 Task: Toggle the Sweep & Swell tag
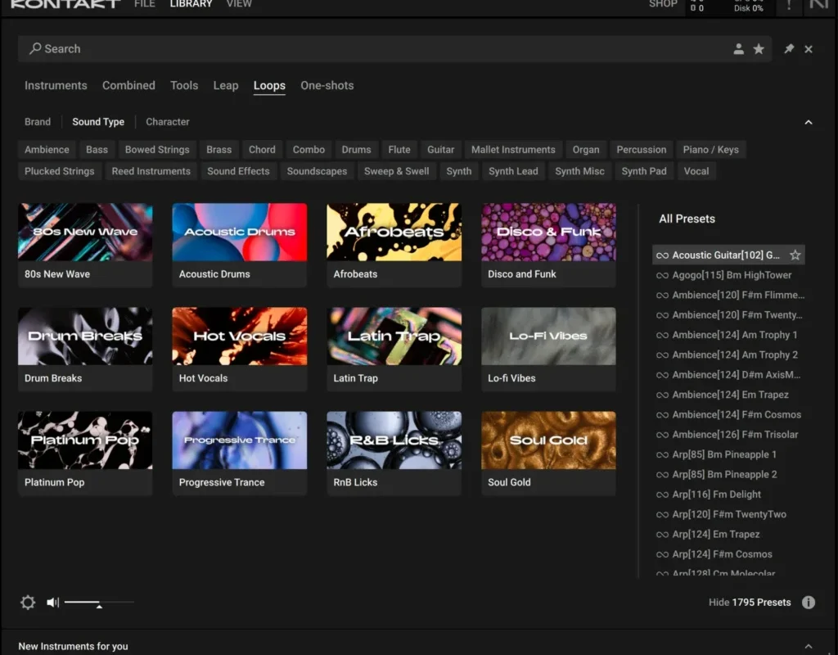click(397, 171)
